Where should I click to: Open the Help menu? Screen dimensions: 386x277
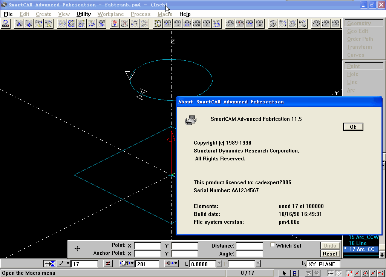(185, 14)
